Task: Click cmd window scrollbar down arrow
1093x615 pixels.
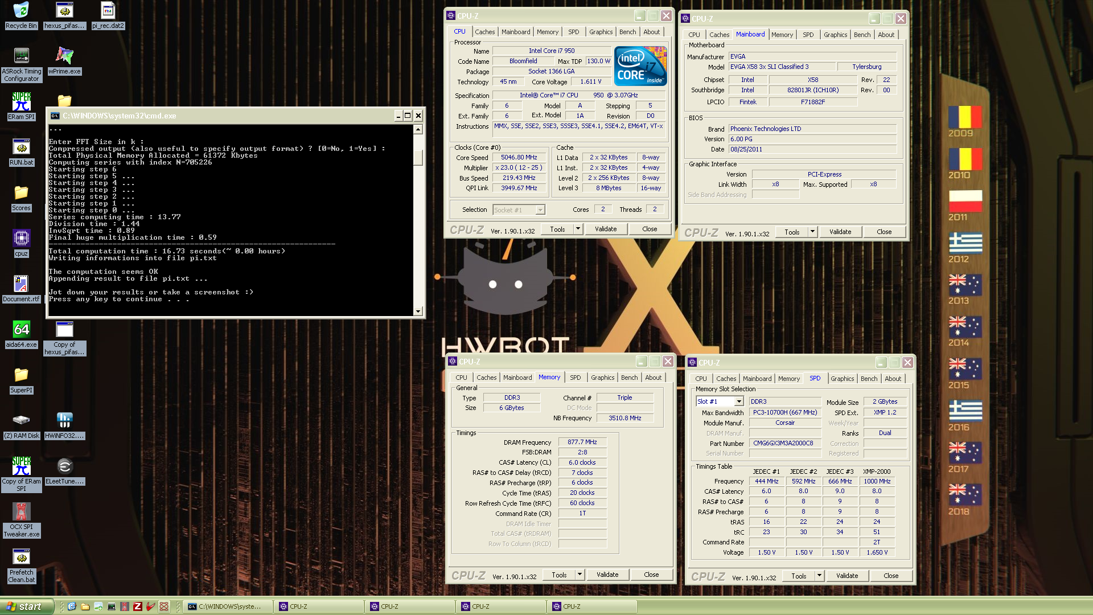Action: click(418, 311)
